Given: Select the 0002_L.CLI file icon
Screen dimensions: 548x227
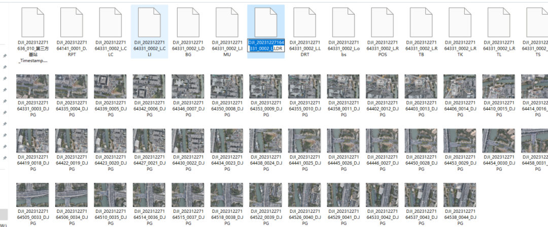Looking at the screenshot, I should [x=149, y=22].
